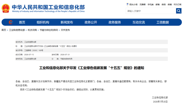The width and height of the screenshot is (183, 103).
Task: Click 发布日期 2026-07-31 value
Action: pos(65,54)
